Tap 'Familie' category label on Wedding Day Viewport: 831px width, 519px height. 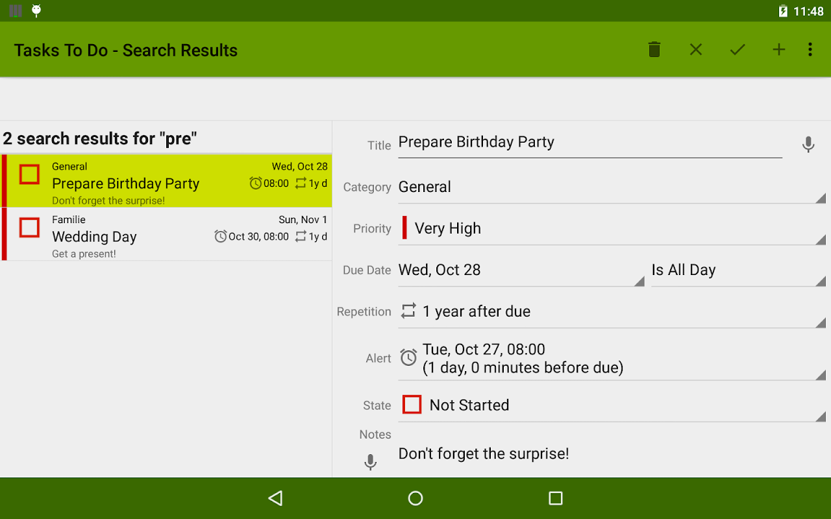coord(69,220)
